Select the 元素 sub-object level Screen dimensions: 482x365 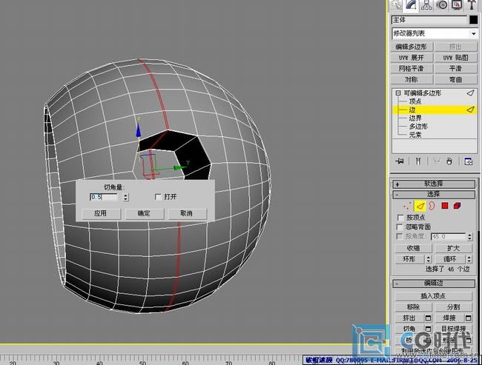point(415,135)
